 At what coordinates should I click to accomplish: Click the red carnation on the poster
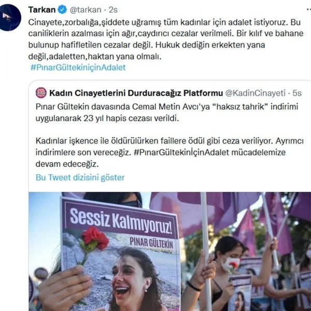click(95, 238)
